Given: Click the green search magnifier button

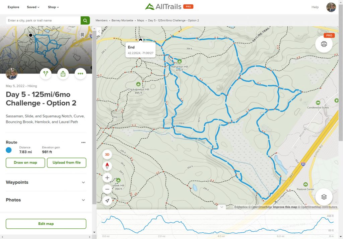Looking at the screenshot, I should coord(85,21).
